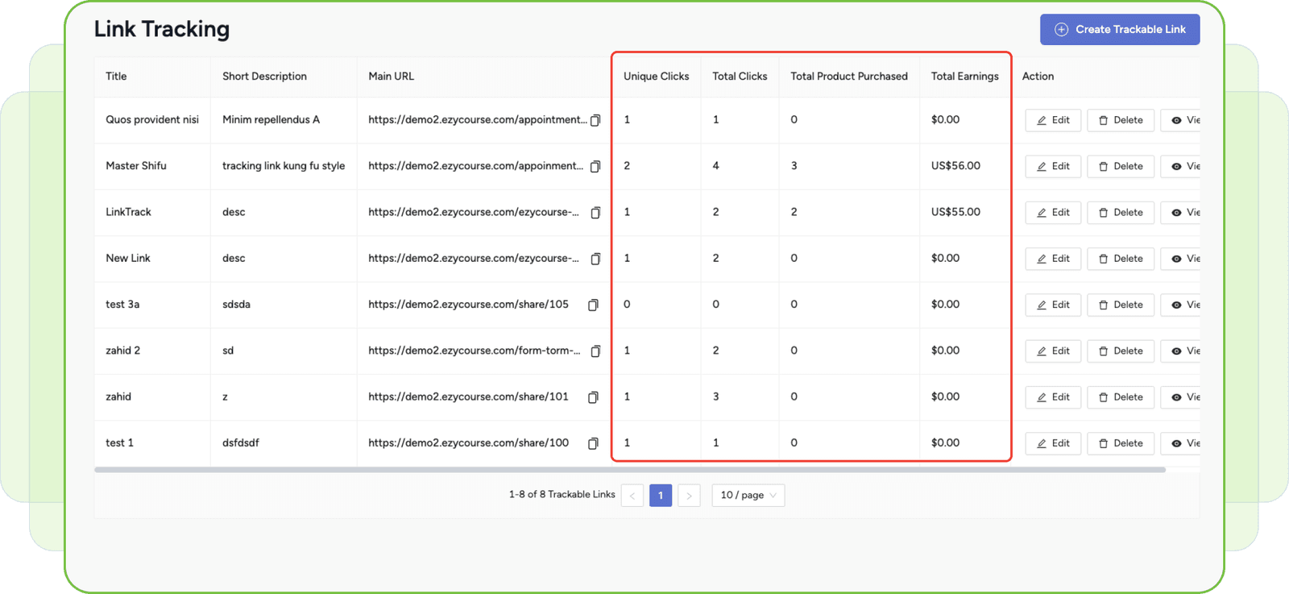Screen dimensions: 1289x594
Task: Copy the LinkTrack main URL
Action: click(595, 213)
